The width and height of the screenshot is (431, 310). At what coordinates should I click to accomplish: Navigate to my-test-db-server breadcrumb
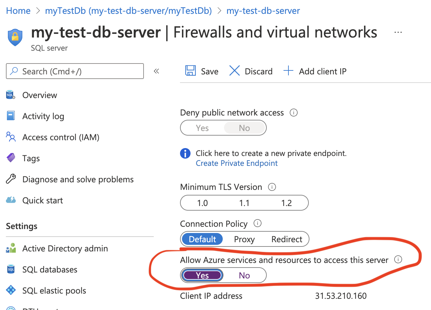263,11
